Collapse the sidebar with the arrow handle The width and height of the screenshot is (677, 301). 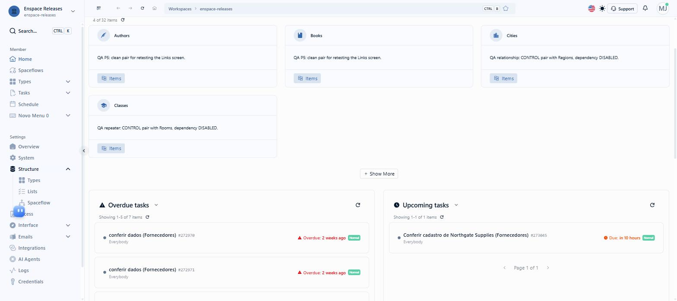84,150
